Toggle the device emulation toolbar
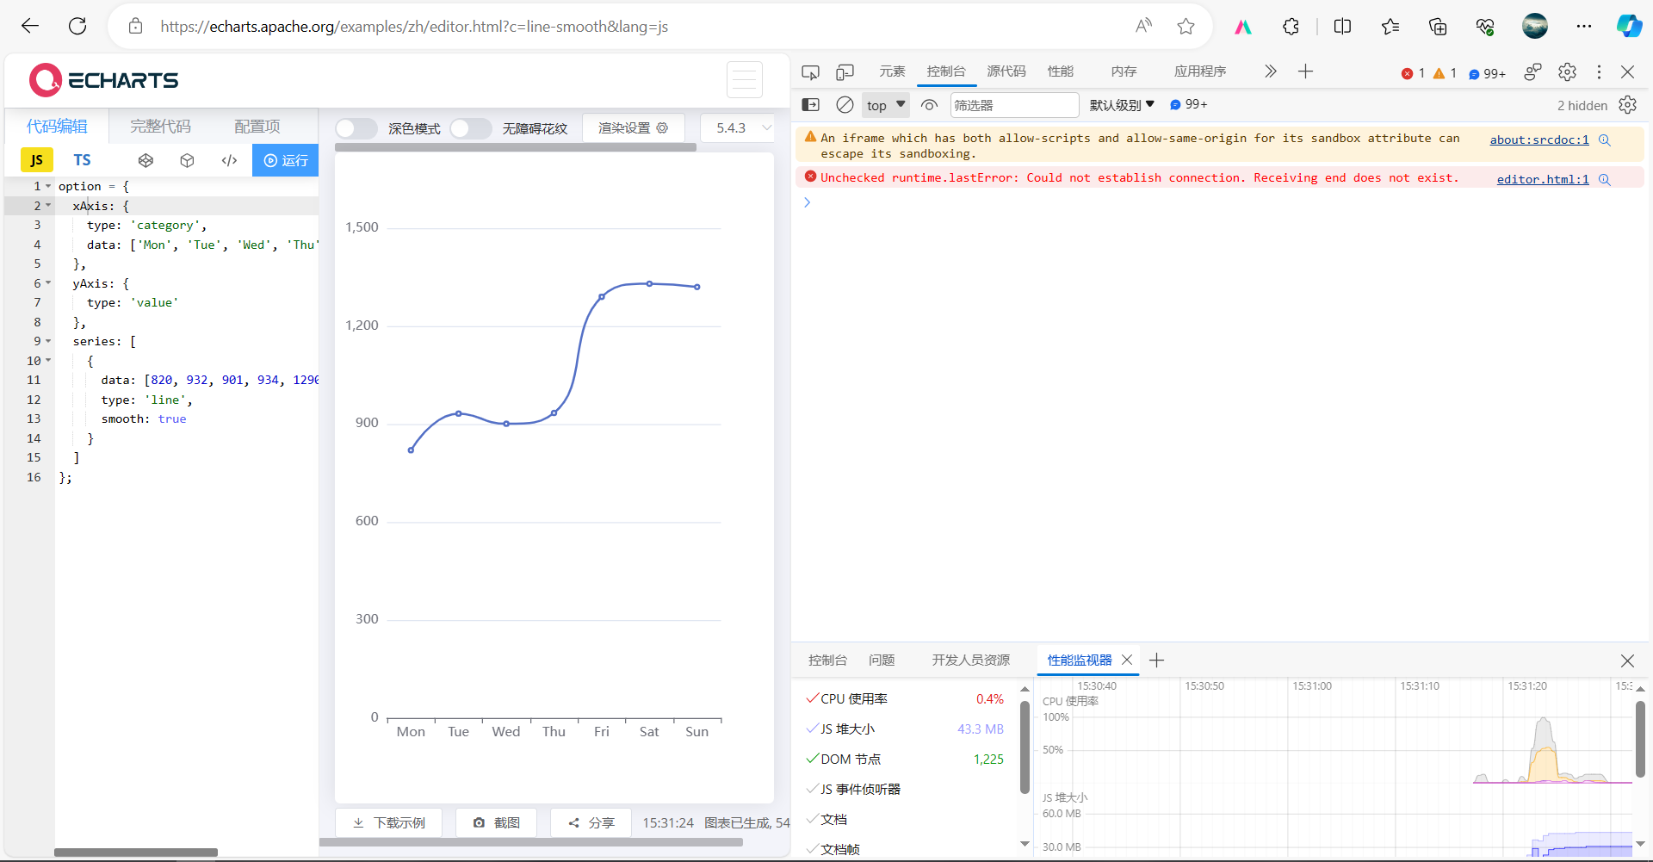The height and width of the screenshot is (862, 1653). pyautogui.click(x=845, y=72)
